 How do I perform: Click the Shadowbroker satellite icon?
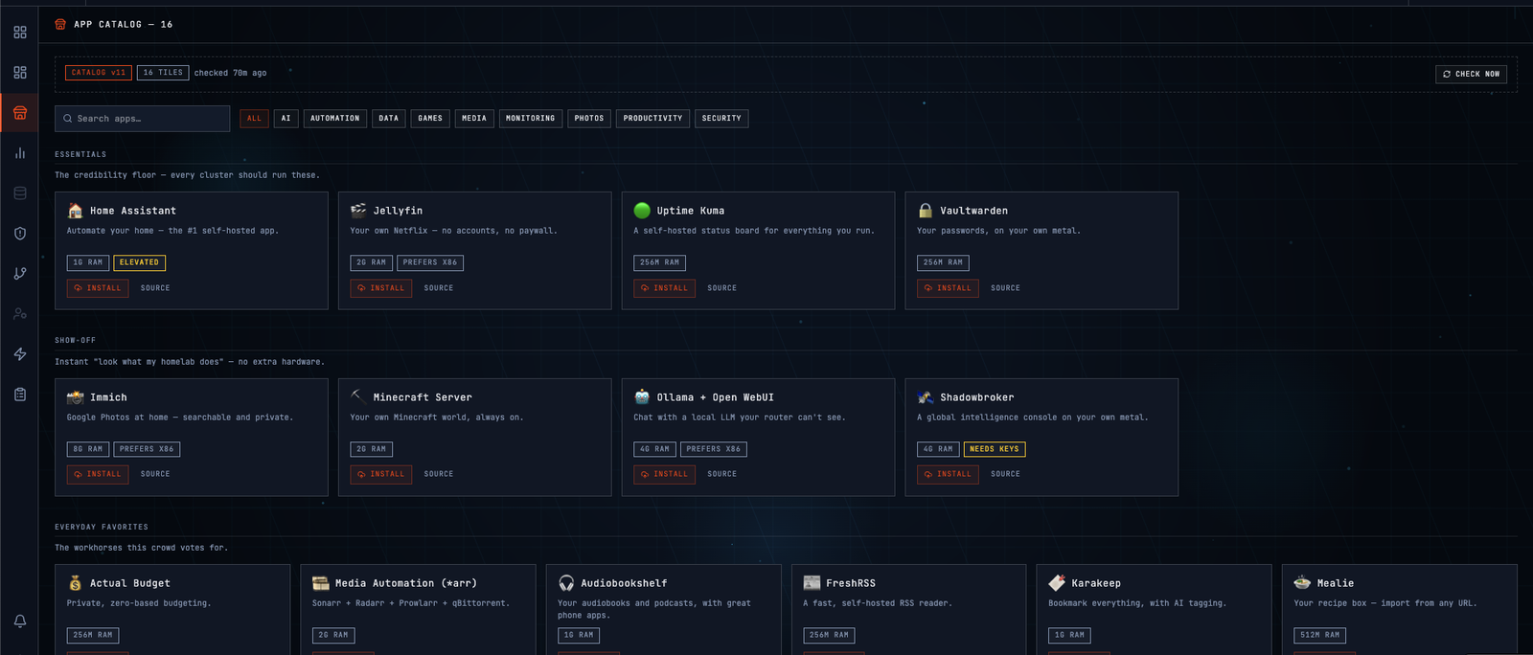pyautogui.click(x=926, y=397)
